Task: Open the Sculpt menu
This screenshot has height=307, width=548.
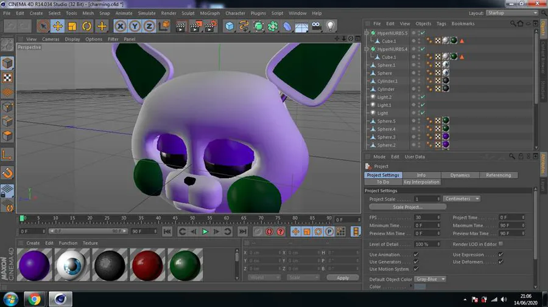Action: [188, 13]
